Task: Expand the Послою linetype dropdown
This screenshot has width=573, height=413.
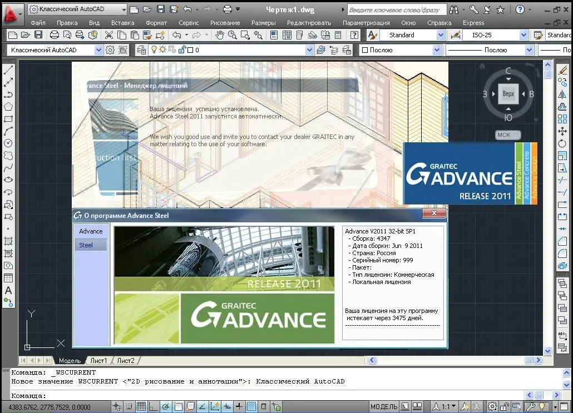Action: (x=529, y=49)
